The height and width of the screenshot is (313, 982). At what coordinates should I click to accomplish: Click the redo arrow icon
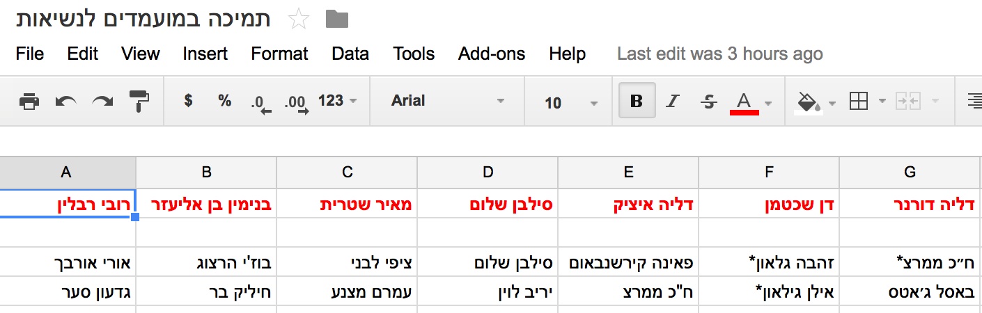tap(102, 102)
